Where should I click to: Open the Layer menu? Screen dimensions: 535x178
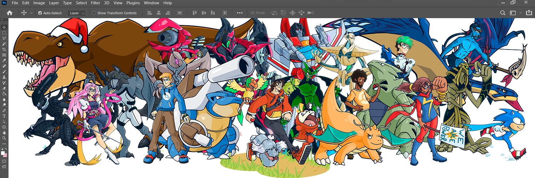(54, 3)
